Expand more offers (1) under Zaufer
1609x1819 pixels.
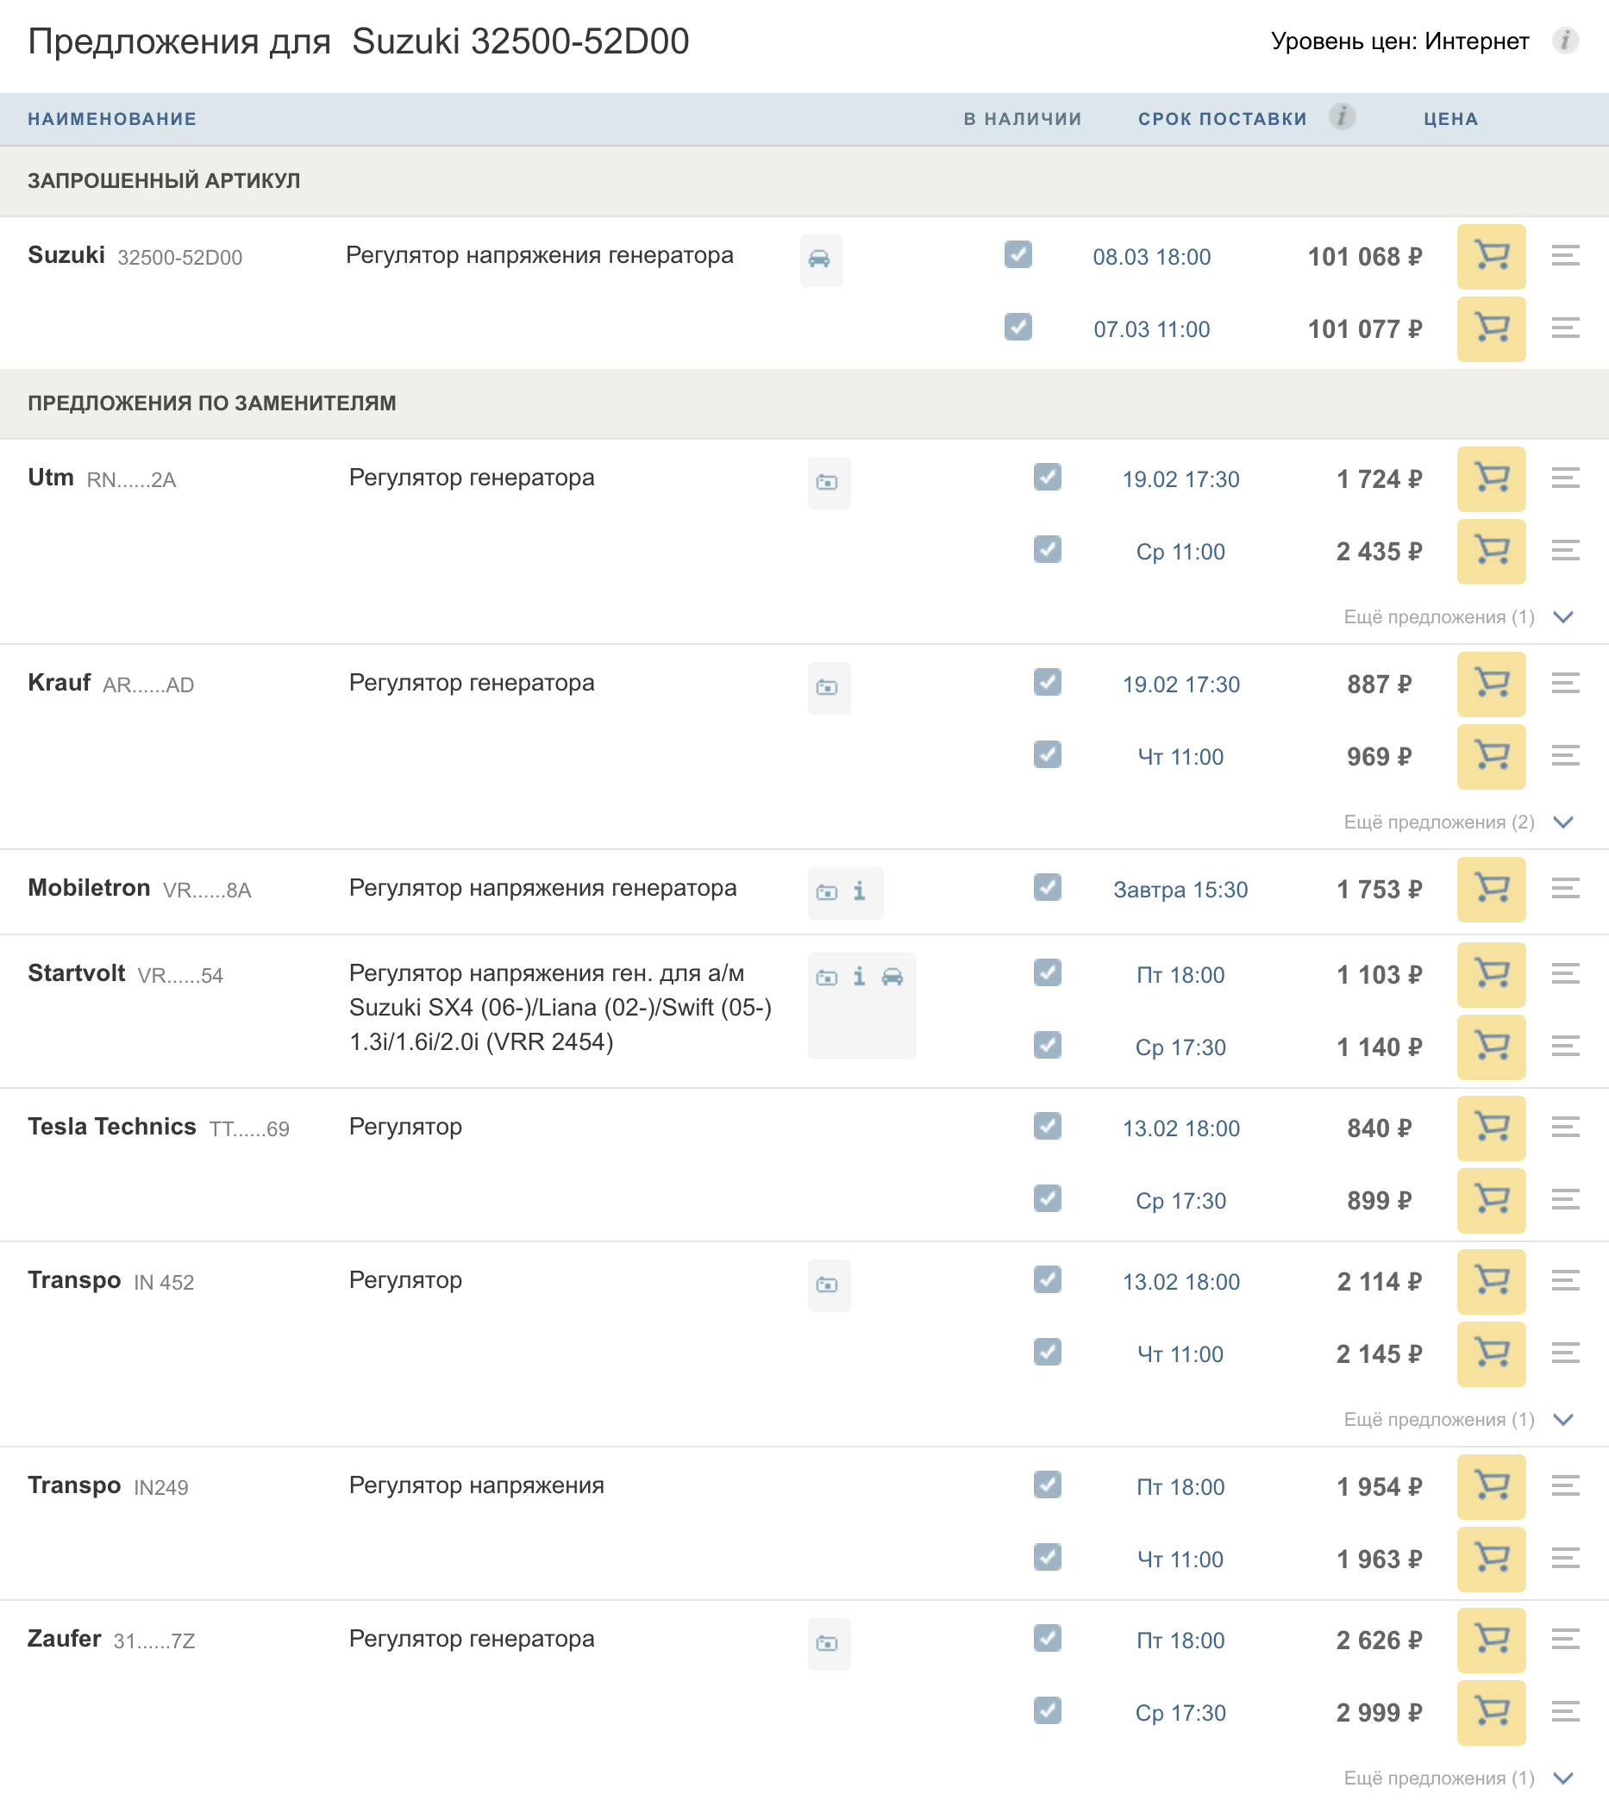pyautogui.click(x=1458, y=1778)
